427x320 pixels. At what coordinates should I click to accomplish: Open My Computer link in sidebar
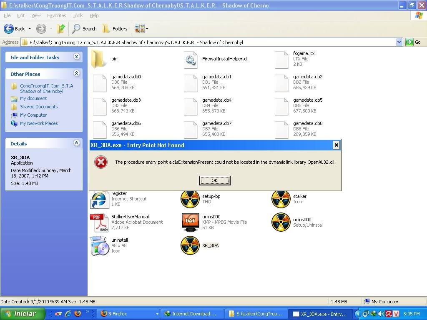pos(33,115)
